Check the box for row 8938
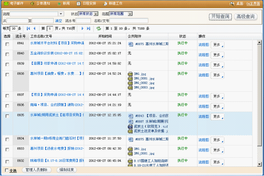 7,75
